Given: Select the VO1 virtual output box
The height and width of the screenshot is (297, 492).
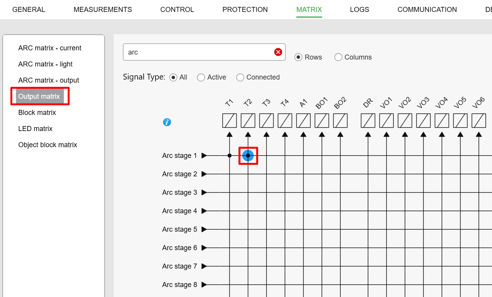Looking at the screenshot, I should coord(387,121).
